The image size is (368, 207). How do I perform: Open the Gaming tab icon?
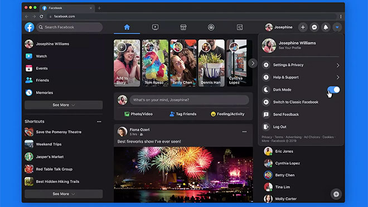click(x=239, y=27)
